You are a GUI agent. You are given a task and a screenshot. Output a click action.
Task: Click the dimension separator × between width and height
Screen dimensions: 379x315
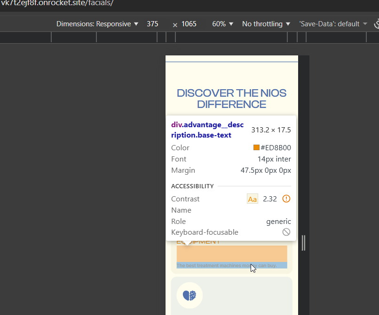[175, 25]
